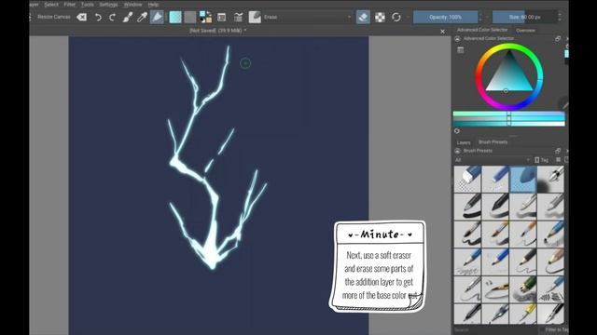Toggle lock on Brush Presets docker

coord(458,151)
